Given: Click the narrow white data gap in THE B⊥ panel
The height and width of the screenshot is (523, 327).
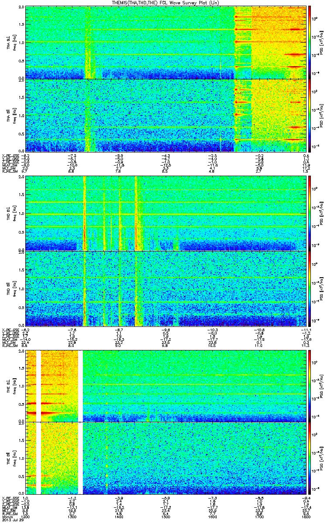Looking at the screenshot, I should [x=38, y=385].
